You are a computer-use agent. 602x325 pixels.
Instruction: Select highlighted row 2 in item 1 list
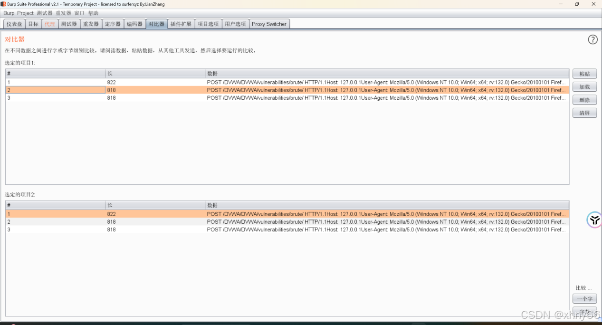point(287,90)
